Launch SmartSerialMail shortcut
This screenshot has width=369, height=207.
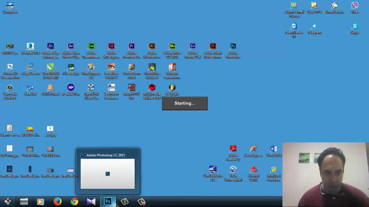[x=334, y=7]
